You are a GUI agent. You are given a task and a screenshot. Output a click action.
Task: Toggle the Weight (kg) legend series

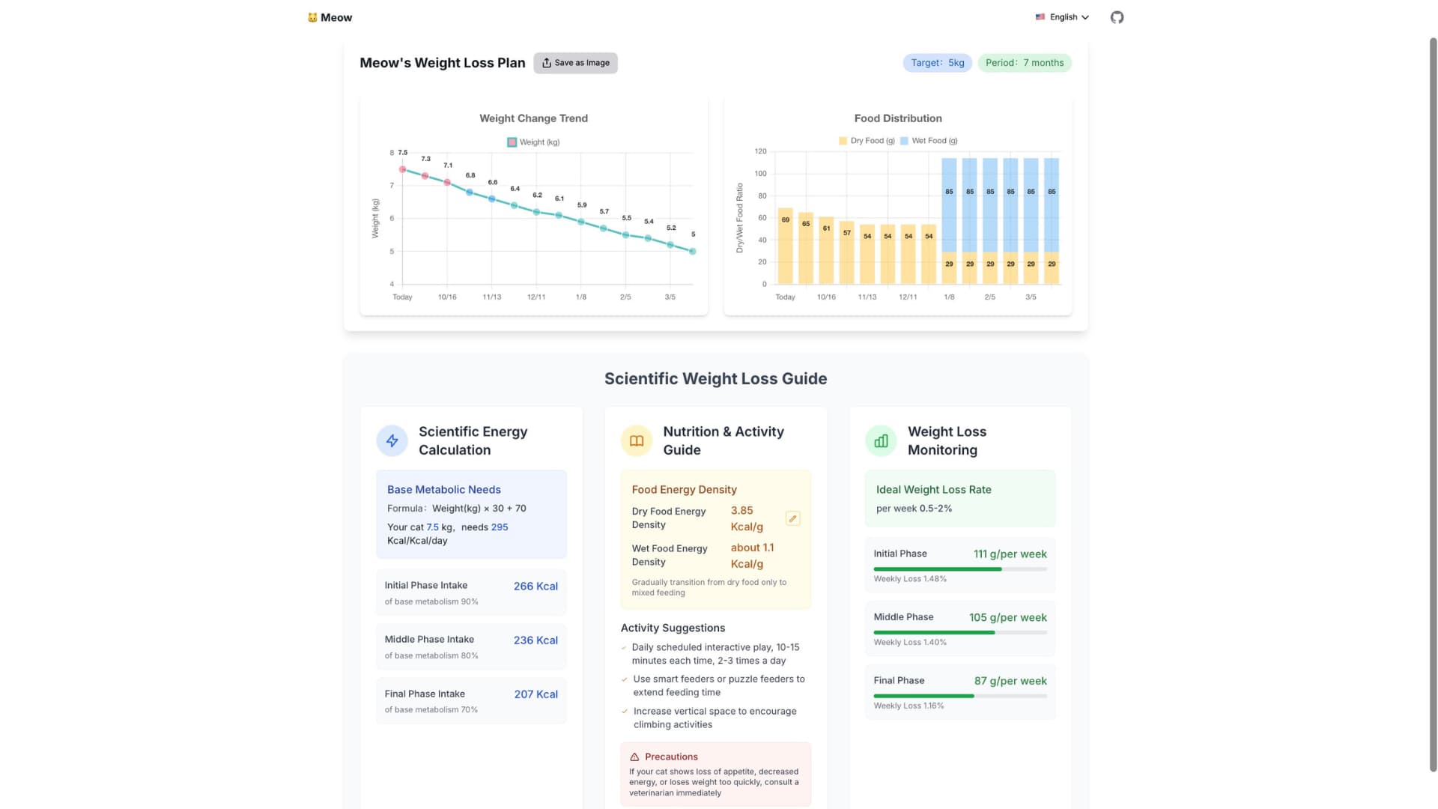tap(533, 142)
